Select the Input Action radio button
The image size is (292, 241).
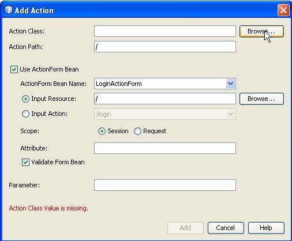pyautogui.click(x=25, y=114)
